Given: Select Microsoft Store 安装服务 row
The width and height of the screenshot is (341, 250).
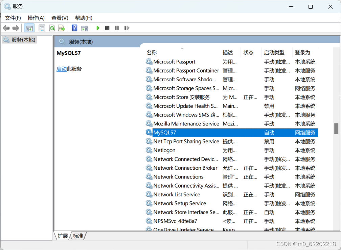Looking at the screenshot, I should 232,97.
